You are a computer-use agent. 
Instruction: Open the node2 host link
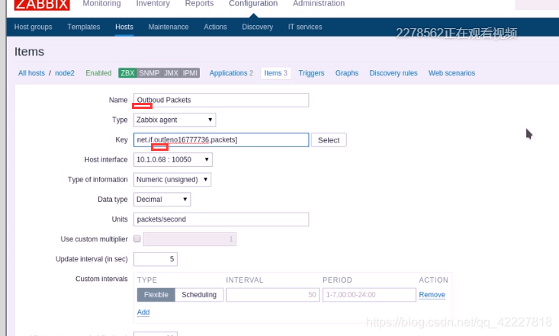[x=65, y=73]
